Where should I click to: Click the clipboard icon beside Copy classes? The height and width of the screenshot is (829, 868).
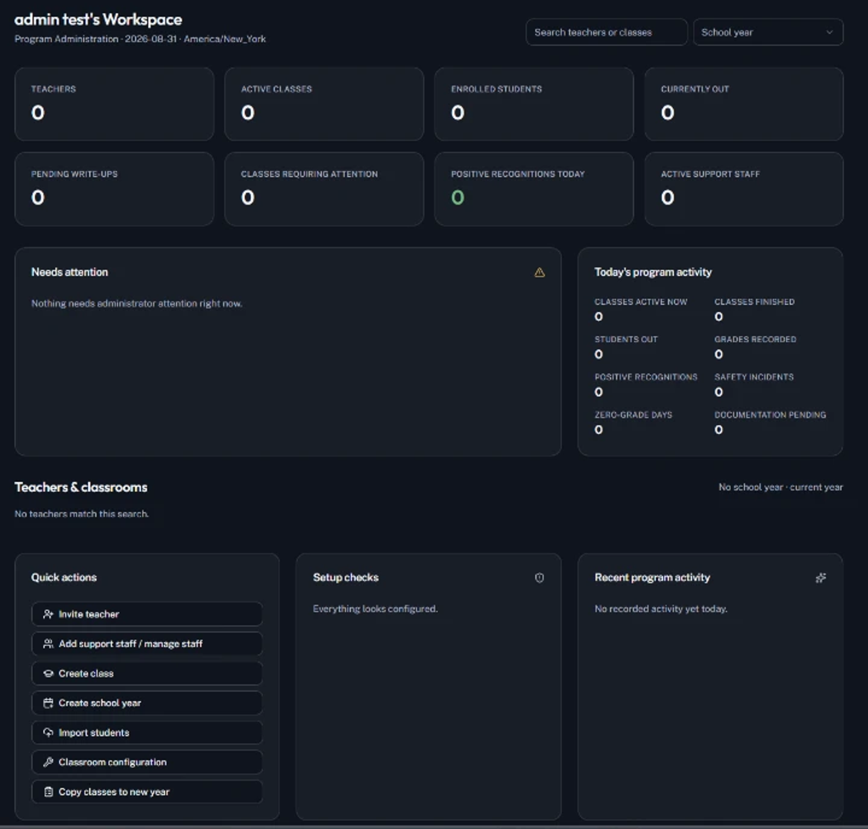coord(48,792)
